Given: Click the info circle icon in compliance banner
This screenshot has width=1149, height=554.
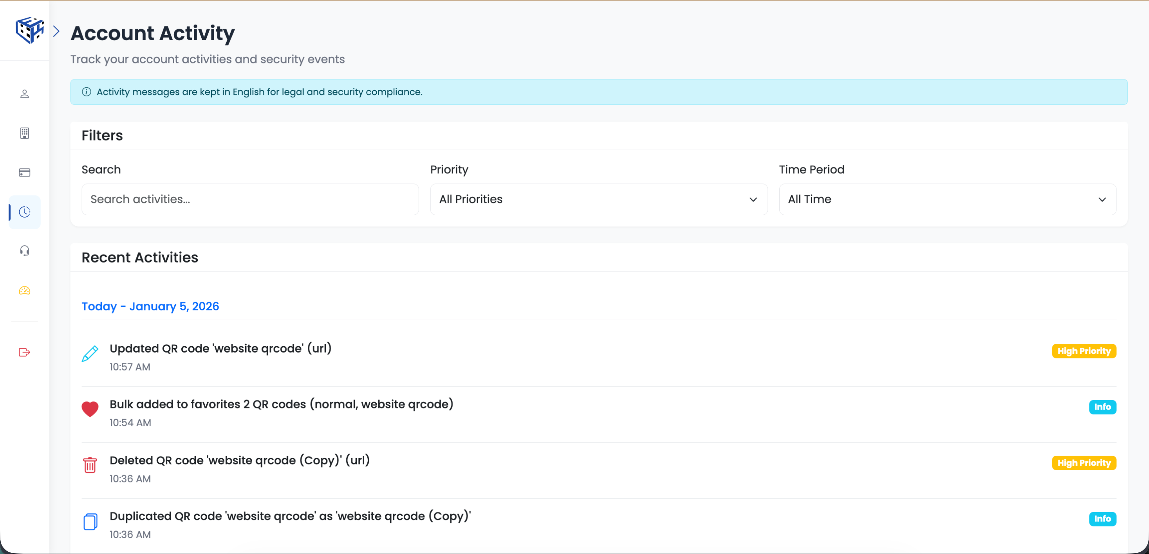Looking at the screenshot, I should (x=87, y=92).
